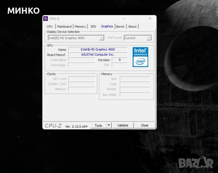Click the Board Manuf. ASUSTeK field
The height and width of the screenshot is (173, 218).
(x=98, y=54)
